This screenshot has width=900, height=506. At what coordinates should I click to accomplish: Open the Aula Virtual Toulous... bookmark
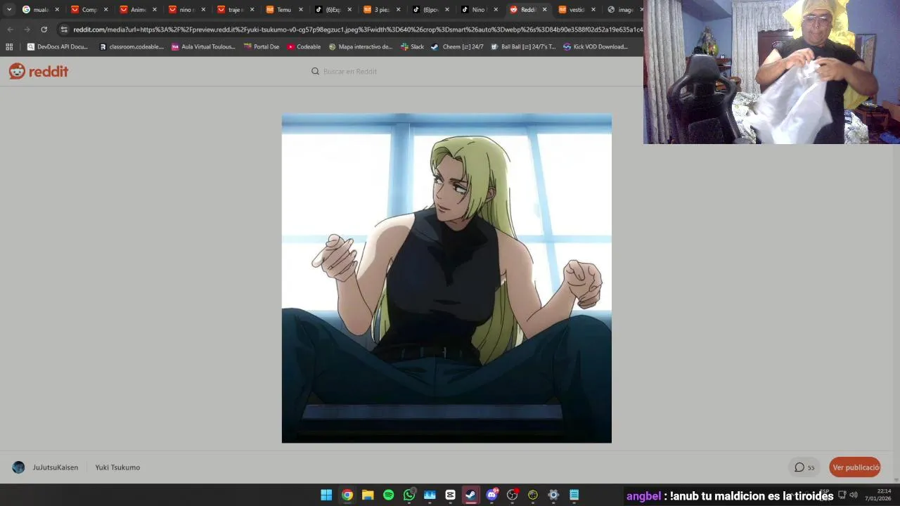coord(204,47)
